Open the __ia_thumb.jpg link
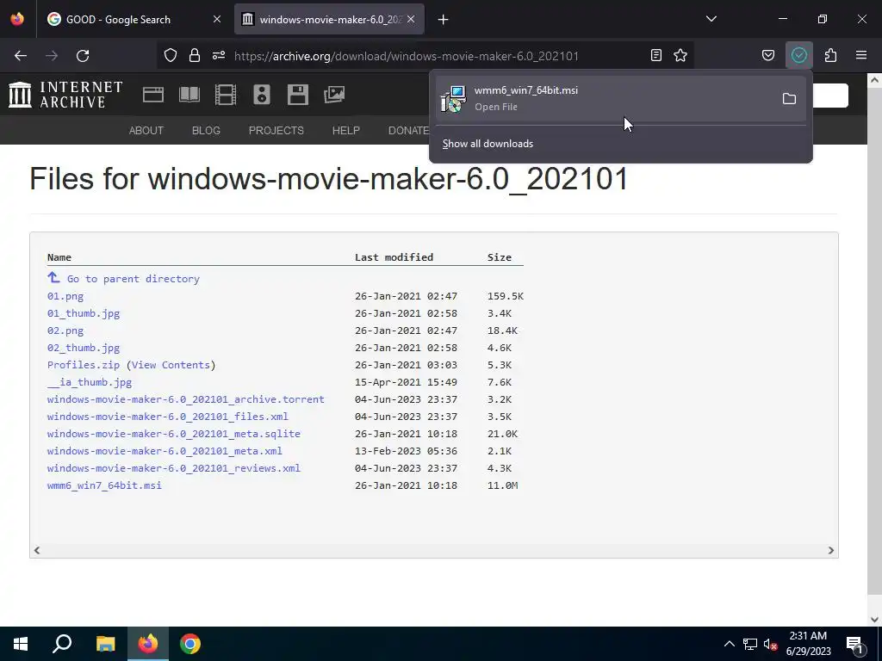 click(90, 382)
